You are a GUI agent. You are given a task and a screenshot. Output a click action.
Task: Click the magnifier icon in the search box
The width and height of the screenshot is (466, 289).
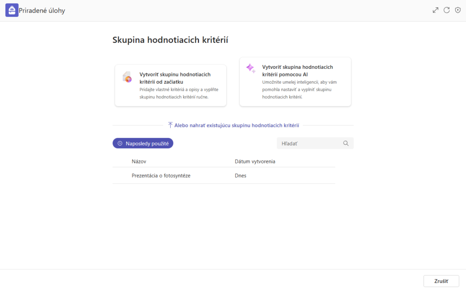click(346, 143)
